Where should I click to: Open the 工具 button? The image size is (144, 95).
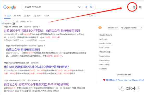click(91, 16)
